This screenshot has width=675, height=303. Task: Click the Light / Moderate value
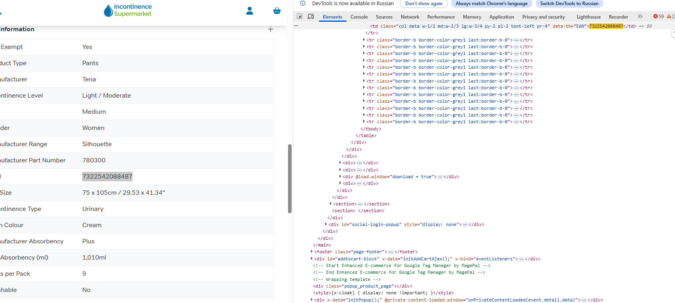coord(106,96)
